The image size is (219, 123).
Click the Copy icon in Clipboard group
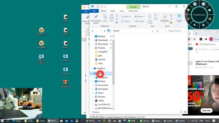click(105, 17)
